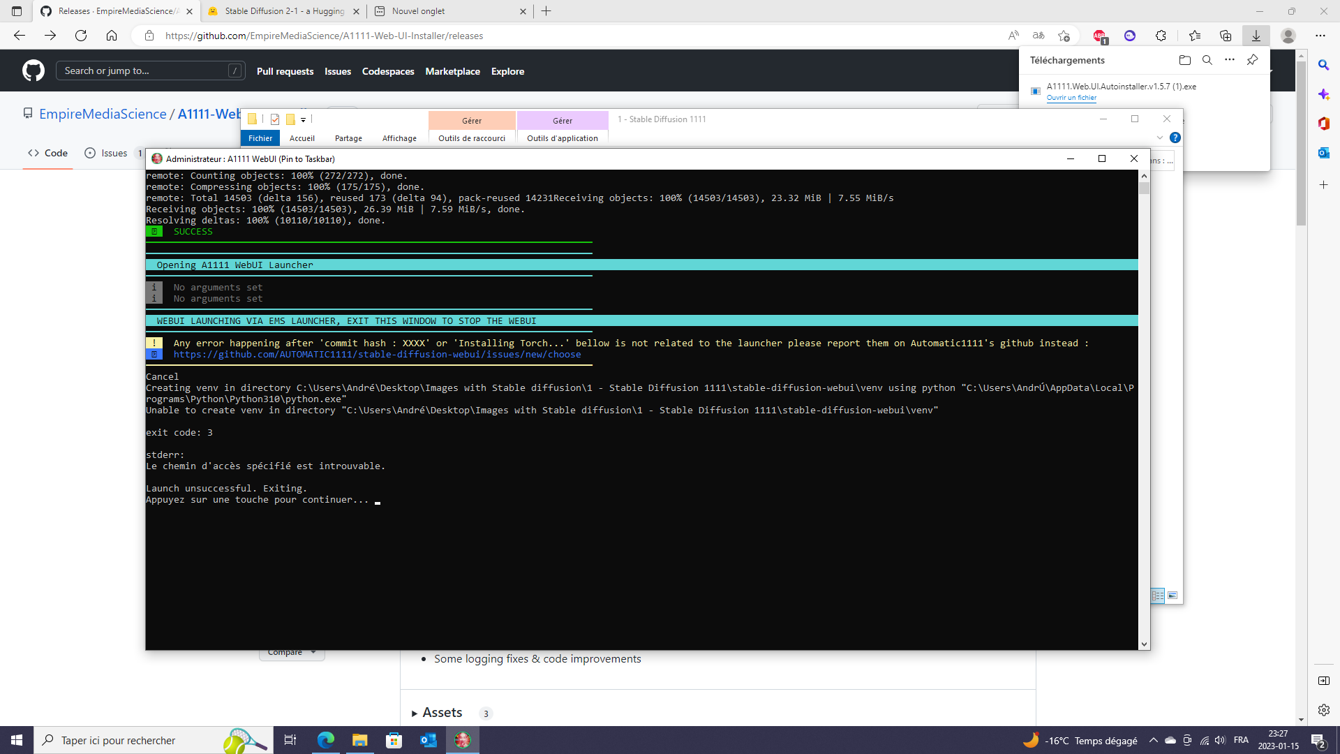1340x754 pixels.
Task: Open the Edge tab actions menu icon
Action: [x=17, y=11]
